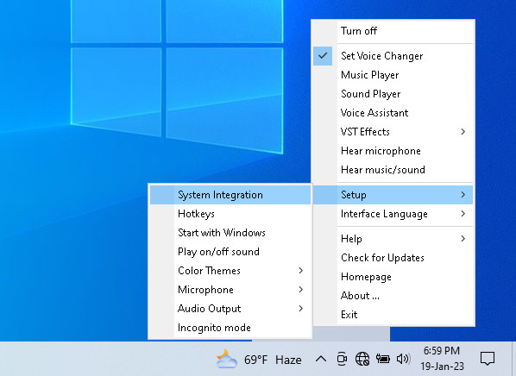Click the taskbar clock and date

coord(442,359)
